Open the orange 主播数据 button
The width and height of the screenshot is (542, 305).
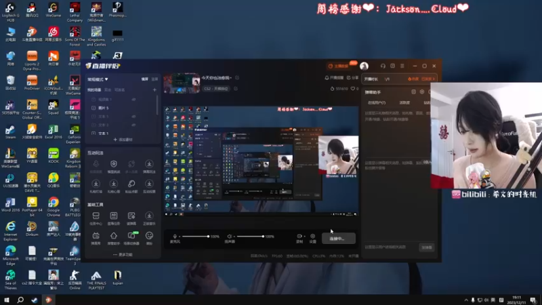[x=340, y=66]
